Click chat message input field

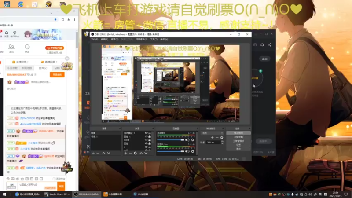pyautogui.click(x=37, y=186)
